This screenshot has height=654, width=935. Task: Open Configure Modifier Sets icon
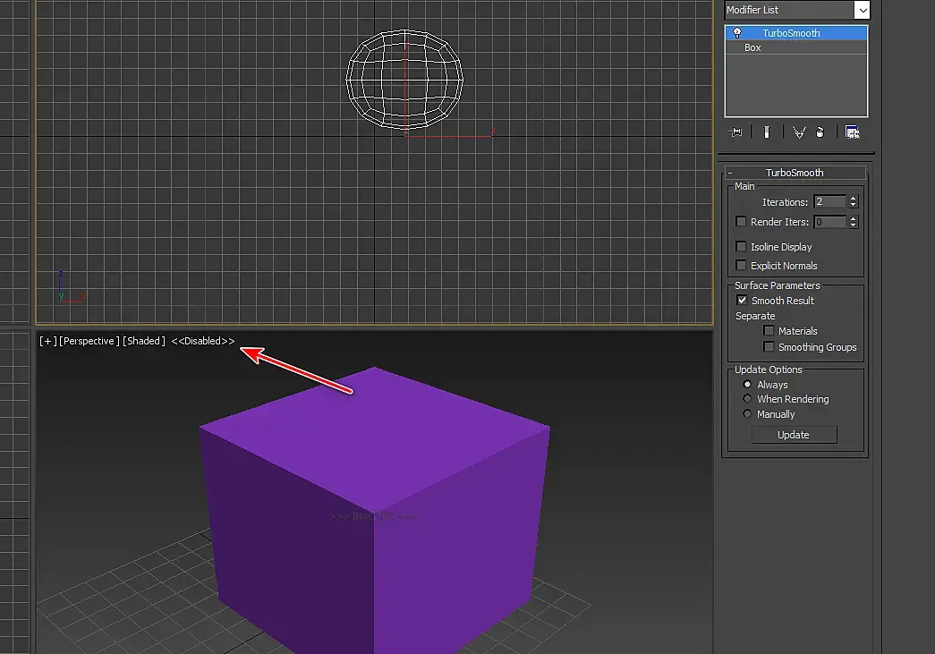(x=852, y=132)
